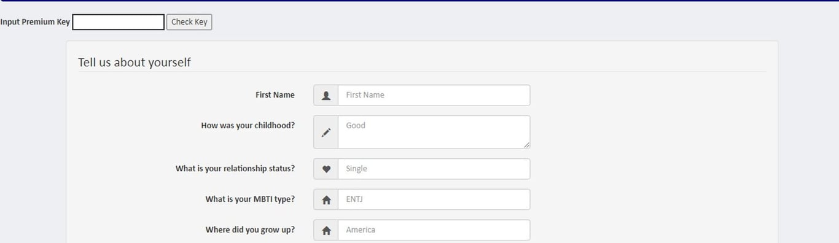The height and width of the screenshot is (243, 839).
Task: Click the home icon beside grow up field
Action: point(326,230)
